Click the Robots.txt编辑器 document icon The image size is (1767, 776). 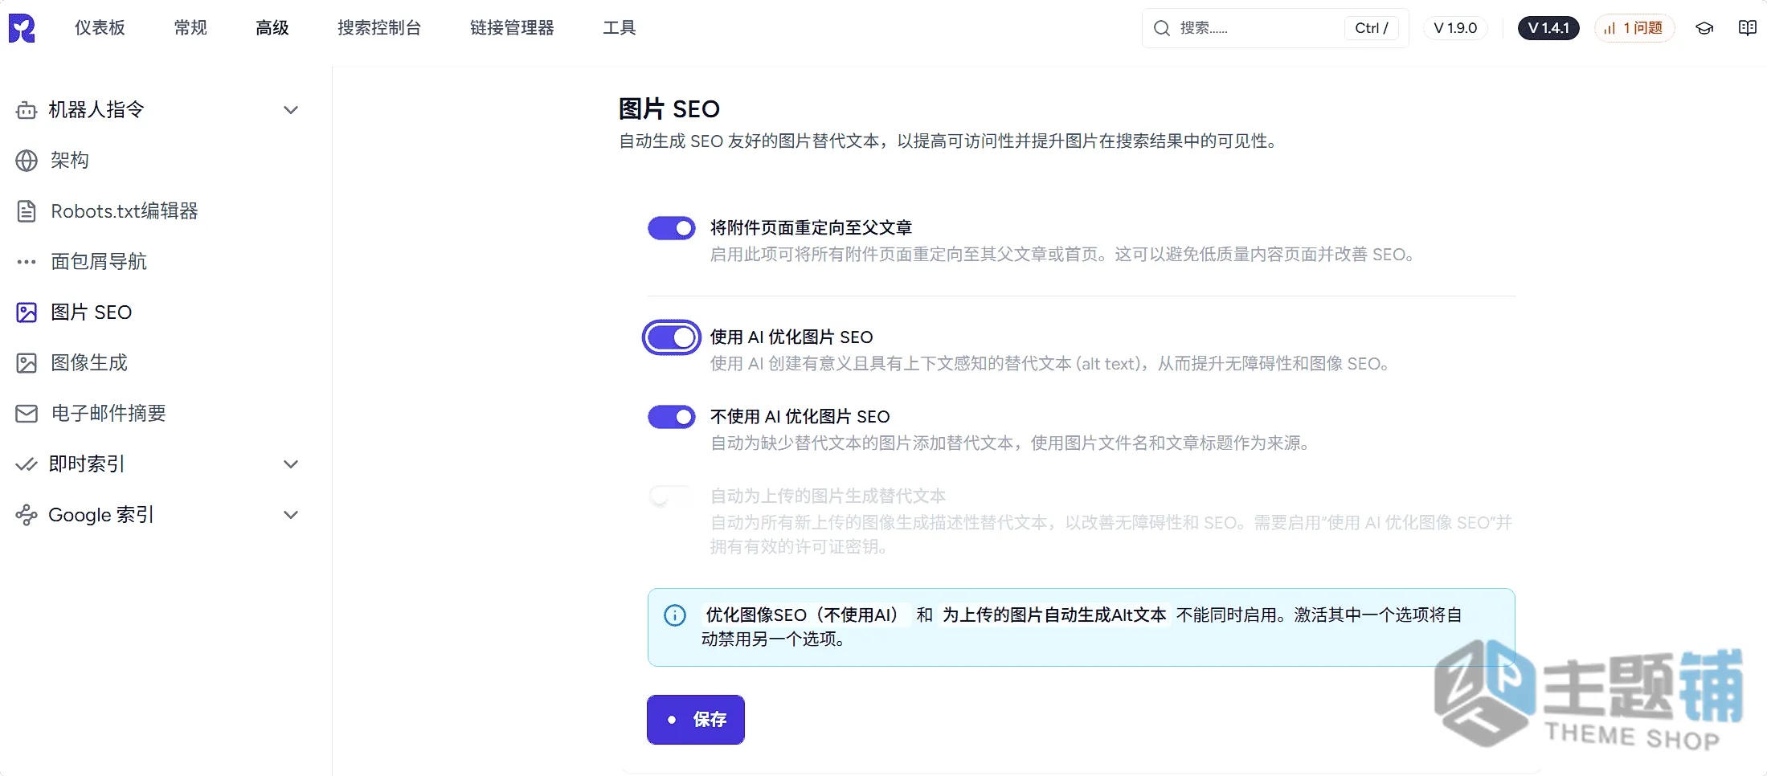[27, 211]
